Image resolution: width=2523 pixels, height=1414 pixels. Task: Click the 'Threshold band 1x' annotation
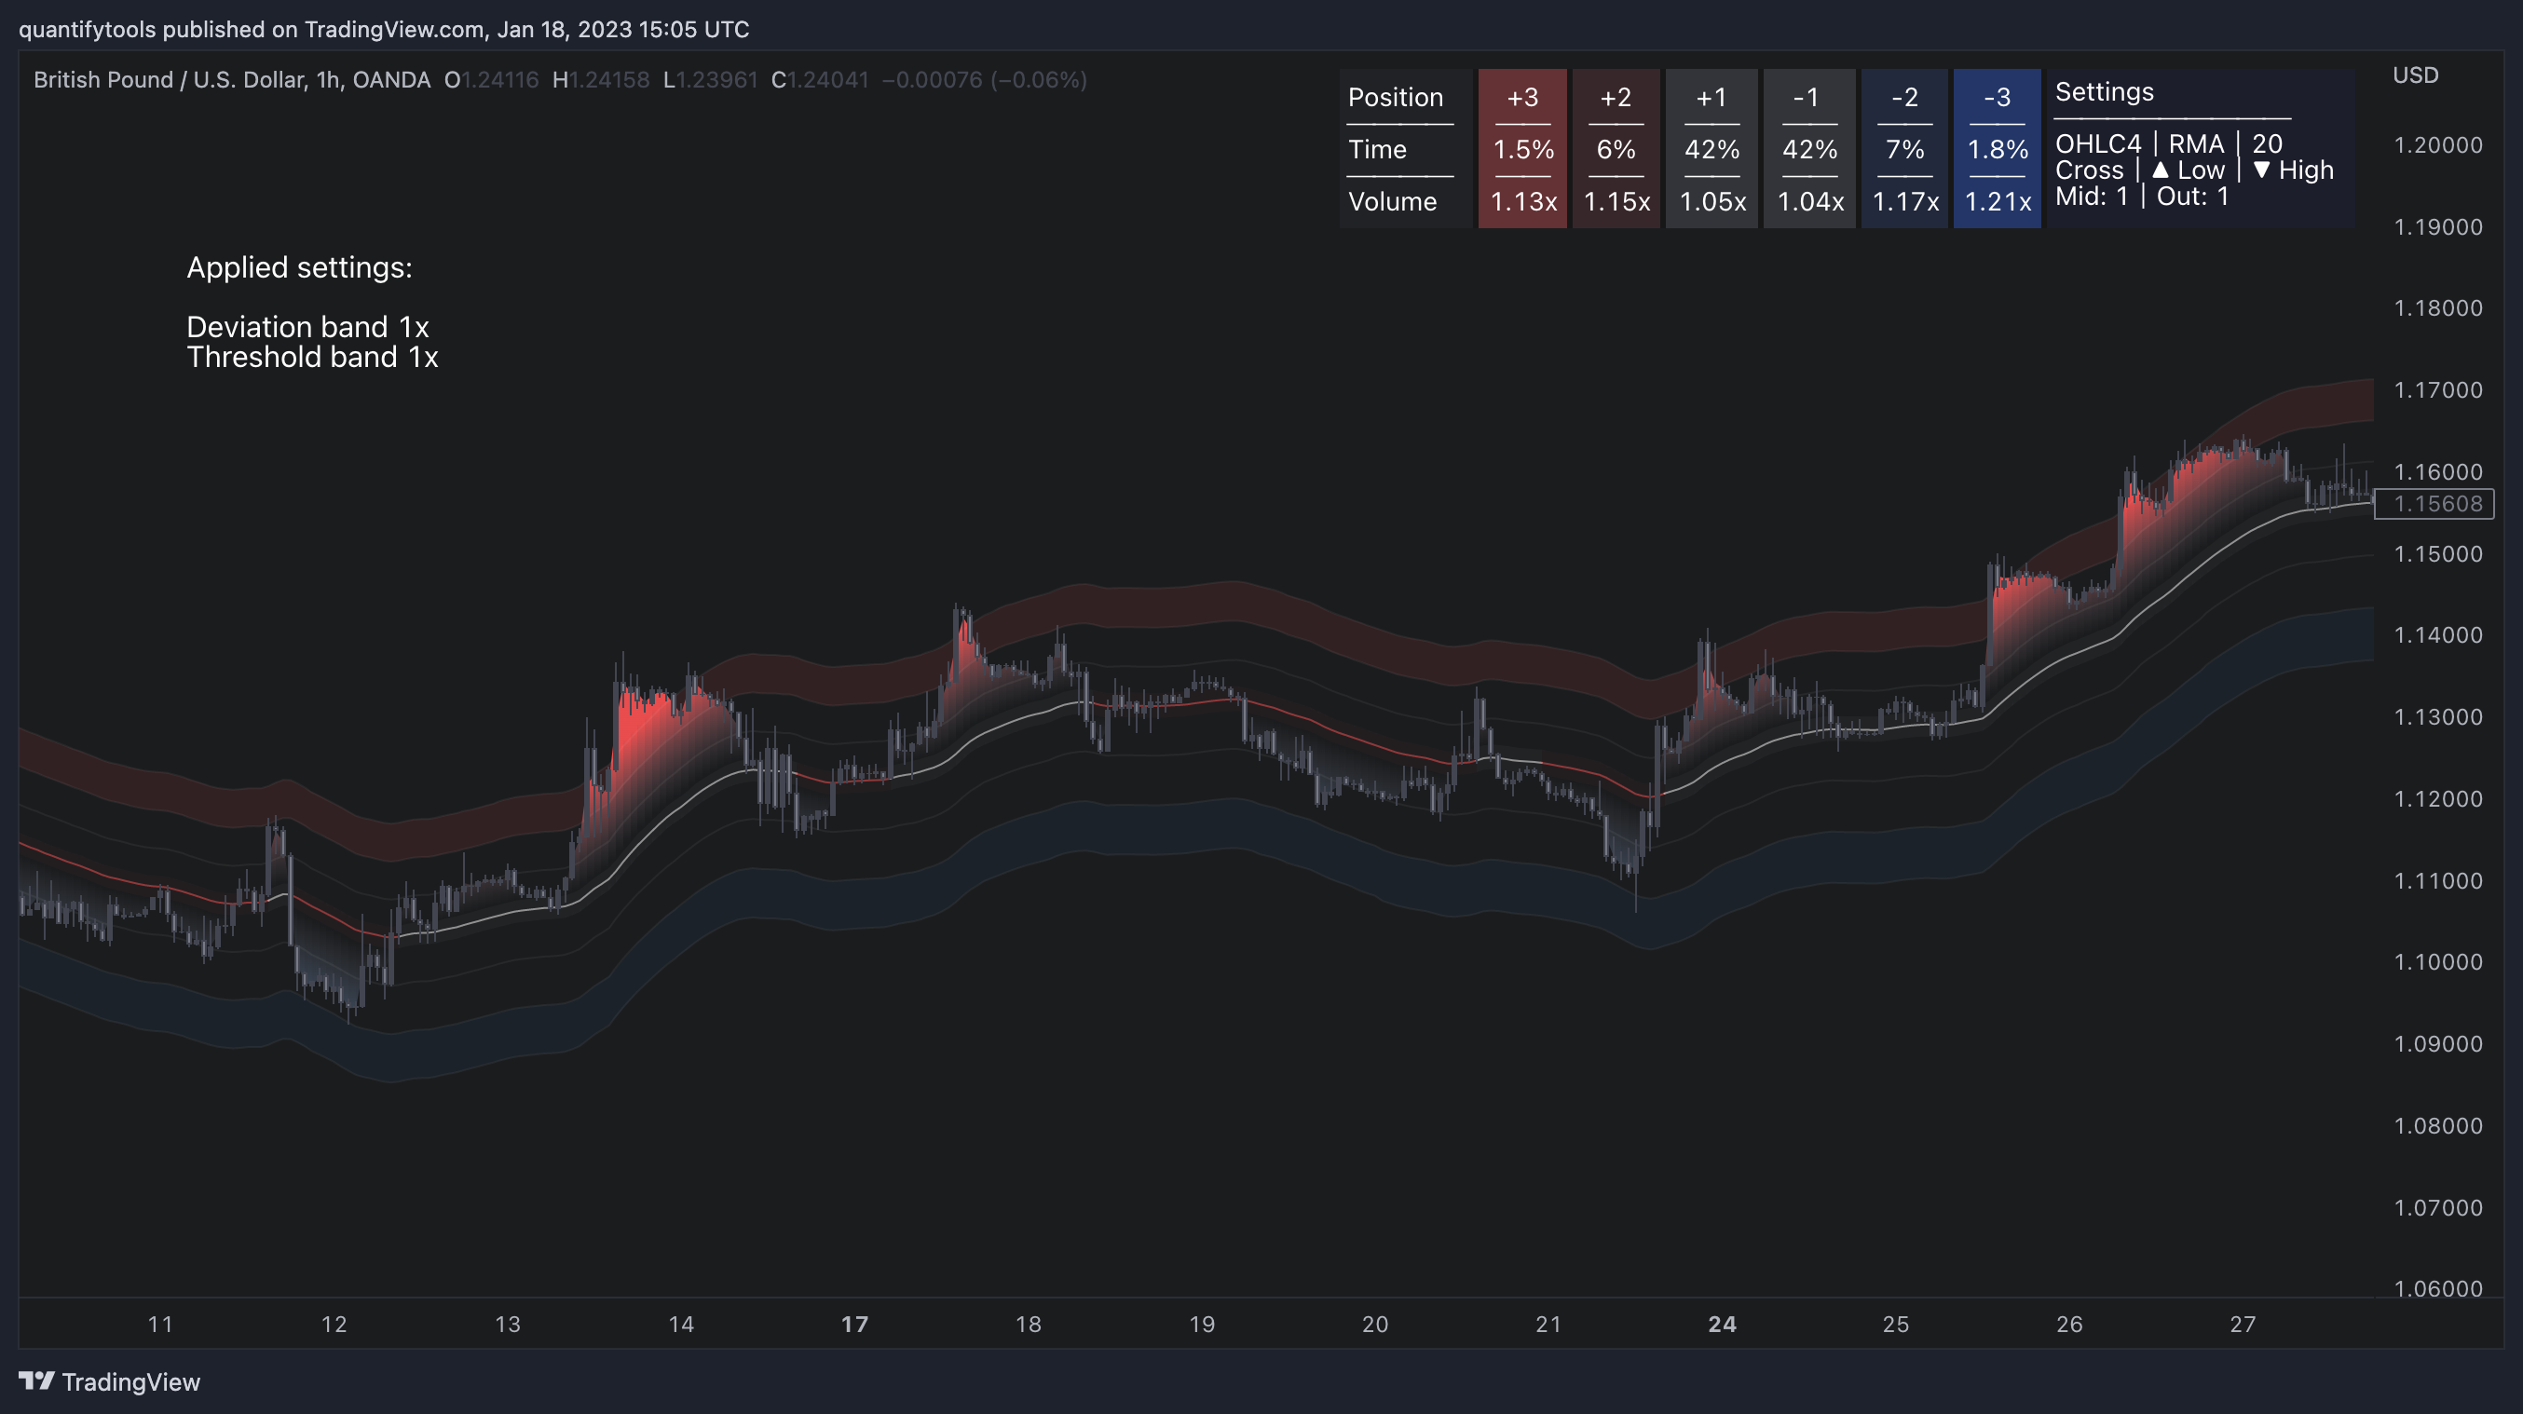click(312, 358)
